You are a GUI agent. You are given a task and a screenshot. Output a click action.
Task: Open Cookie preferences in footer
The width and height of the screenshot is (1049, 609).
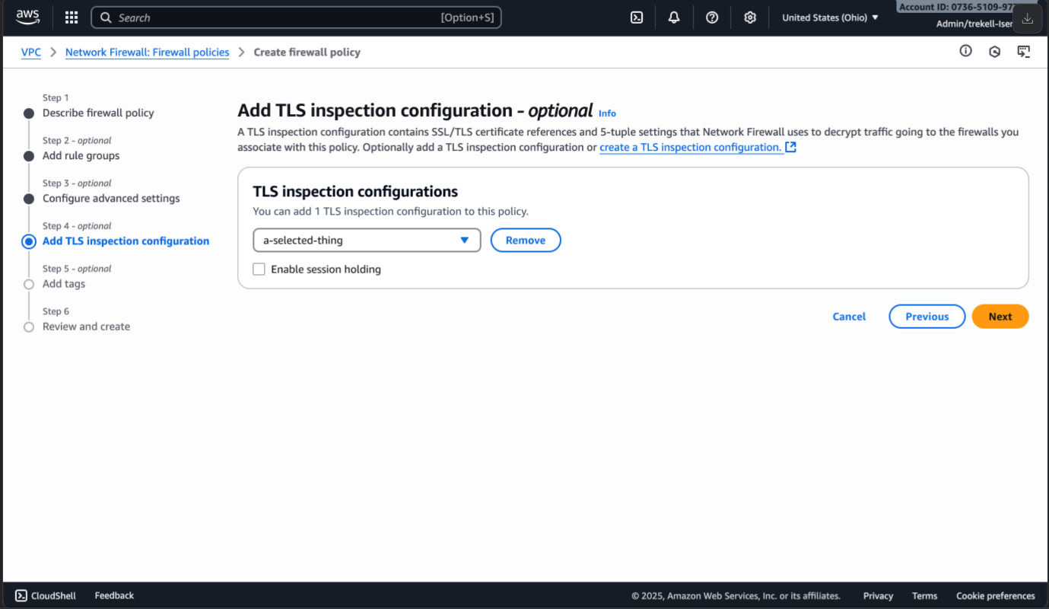[x=996, y=596]
